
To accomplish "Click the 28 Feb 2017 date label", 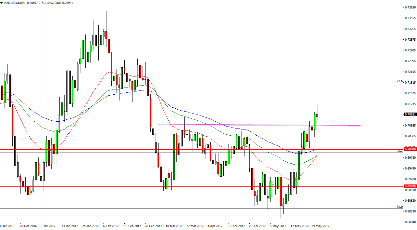I will [153, 226].
